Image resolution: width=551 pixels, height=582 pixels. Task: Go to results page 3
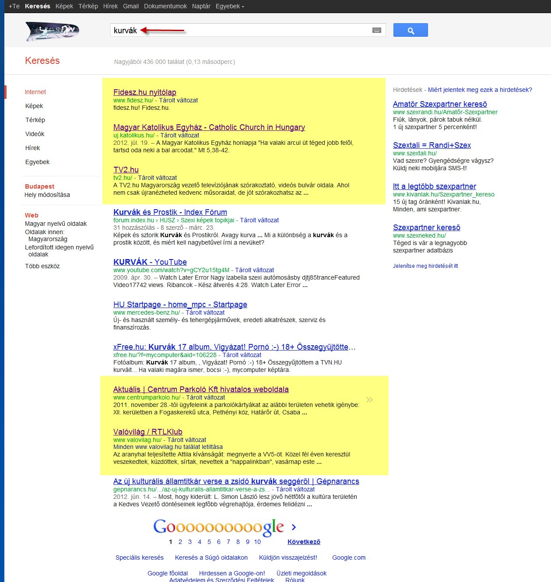(190, 541)
